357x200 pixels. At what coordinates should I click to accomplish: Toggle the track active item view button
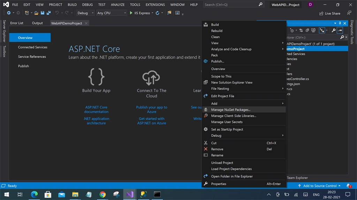tap(322, 30)
